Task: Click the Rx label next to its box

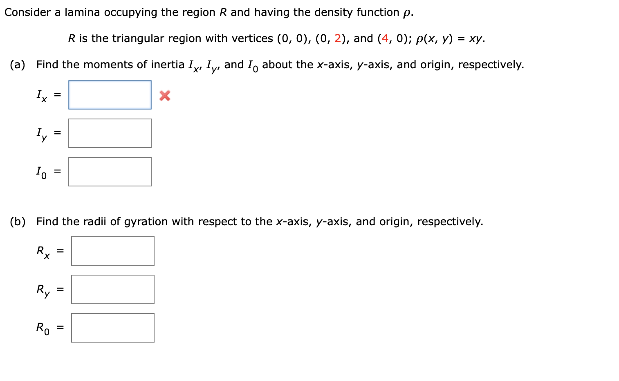Action: click(x=42, y=251)
